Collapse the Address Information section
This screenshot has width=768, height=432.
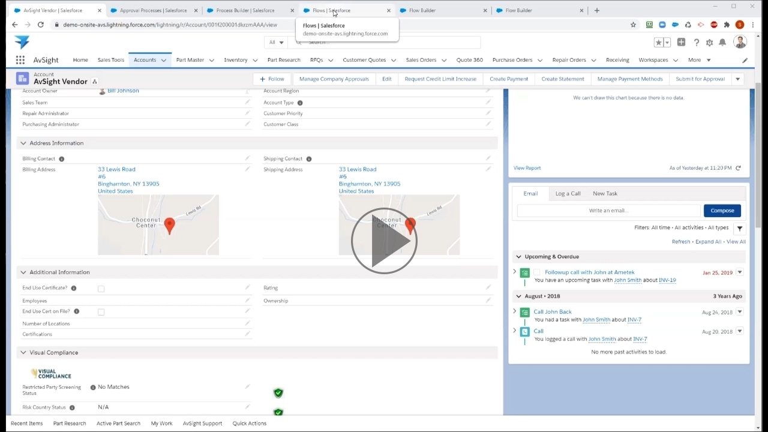(23, 143)
